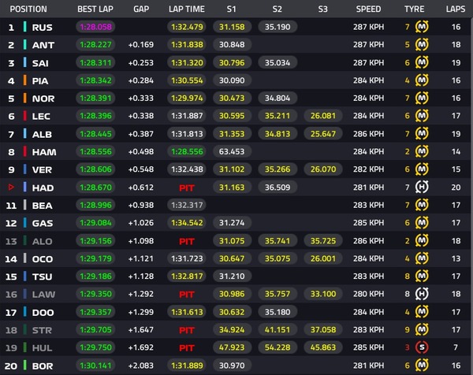The height and width of the screenshot is (375, 473).
Task: Select the purple 1:28.058 best lap
Action: (x=95, y=27)
